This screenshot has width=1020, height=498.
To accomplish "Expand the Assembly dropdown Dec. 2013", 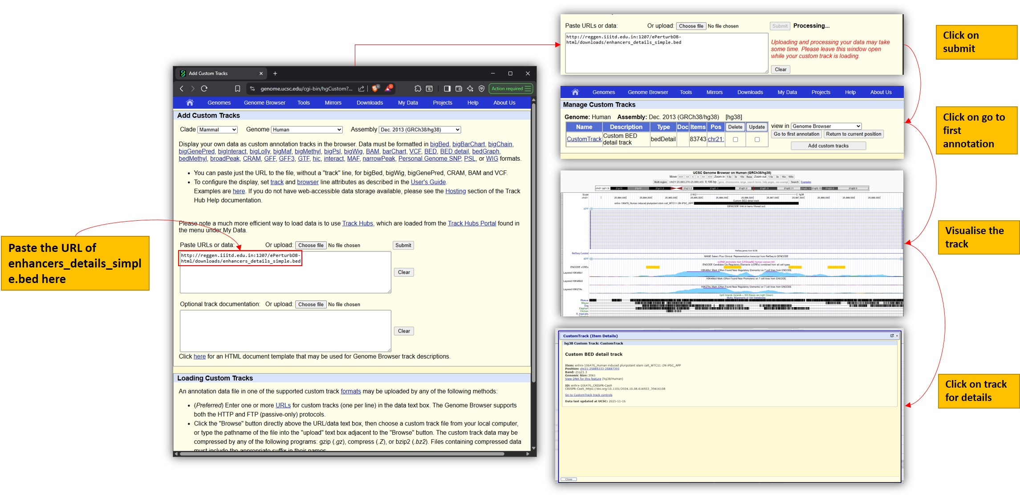I will pos(419,130).
